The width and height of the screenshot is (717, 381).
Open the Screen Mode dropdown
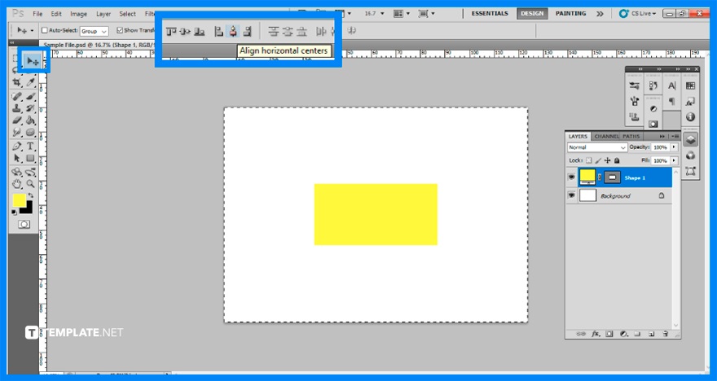pyautogui.click(x=427, y=14)
